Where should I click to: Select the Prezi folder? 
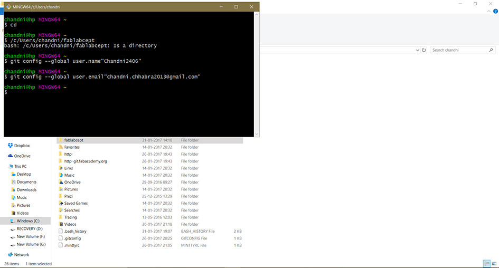point(69,196)
